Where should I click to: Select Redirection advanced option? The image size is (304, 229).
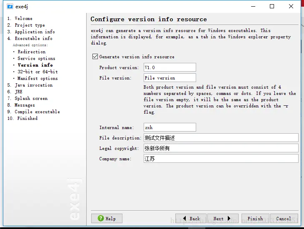(32, 52)
